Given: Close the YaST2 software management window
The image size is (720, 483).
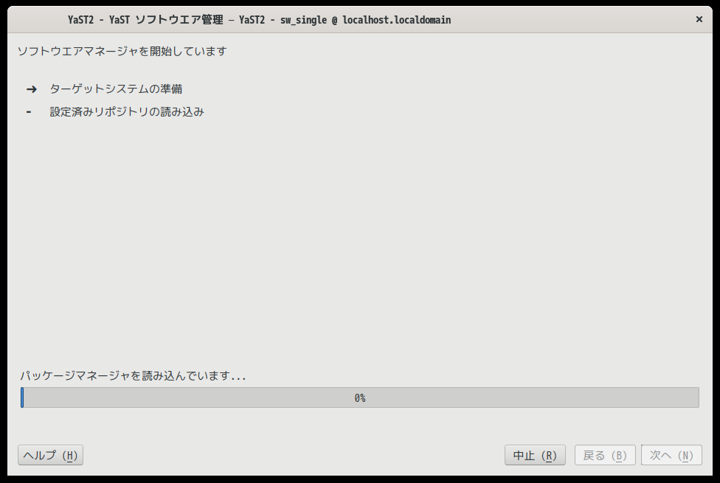Looking at the screenshot, I should coord(699,19).
